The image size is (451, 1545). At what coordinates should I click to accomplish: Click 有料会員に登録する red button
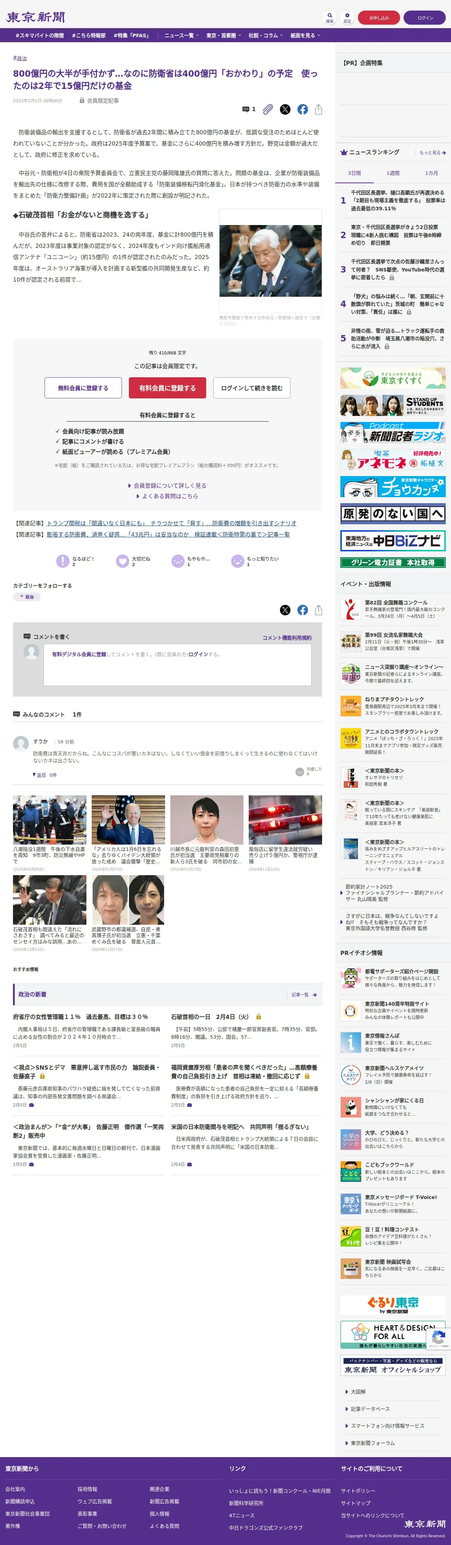[x=167, y=388]
